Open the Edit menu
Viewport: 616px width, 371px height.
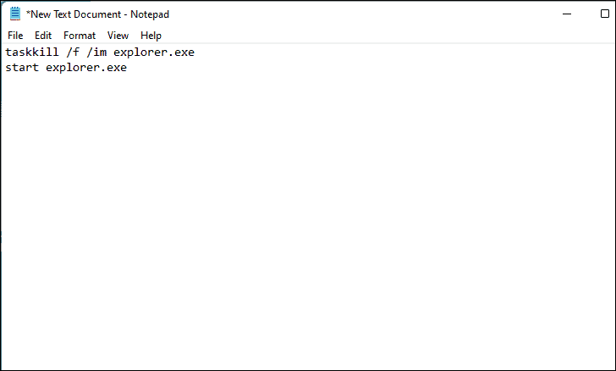coord(43,36)
